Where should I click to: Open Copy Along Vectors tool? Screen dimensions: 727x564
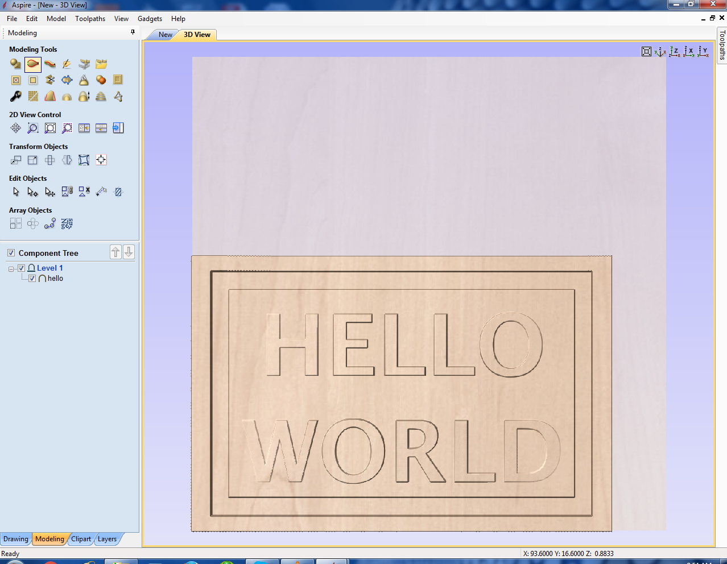50,224
